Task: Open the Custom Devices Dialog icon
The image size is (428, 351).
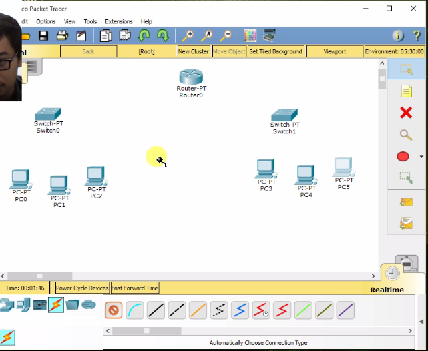Action: 269,35
